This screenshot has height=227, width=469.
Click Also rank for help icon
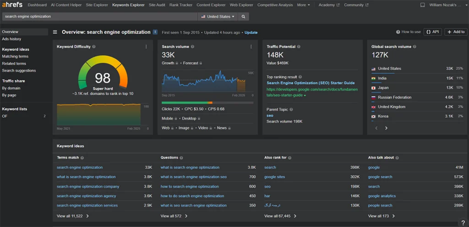tap(289, 158)
